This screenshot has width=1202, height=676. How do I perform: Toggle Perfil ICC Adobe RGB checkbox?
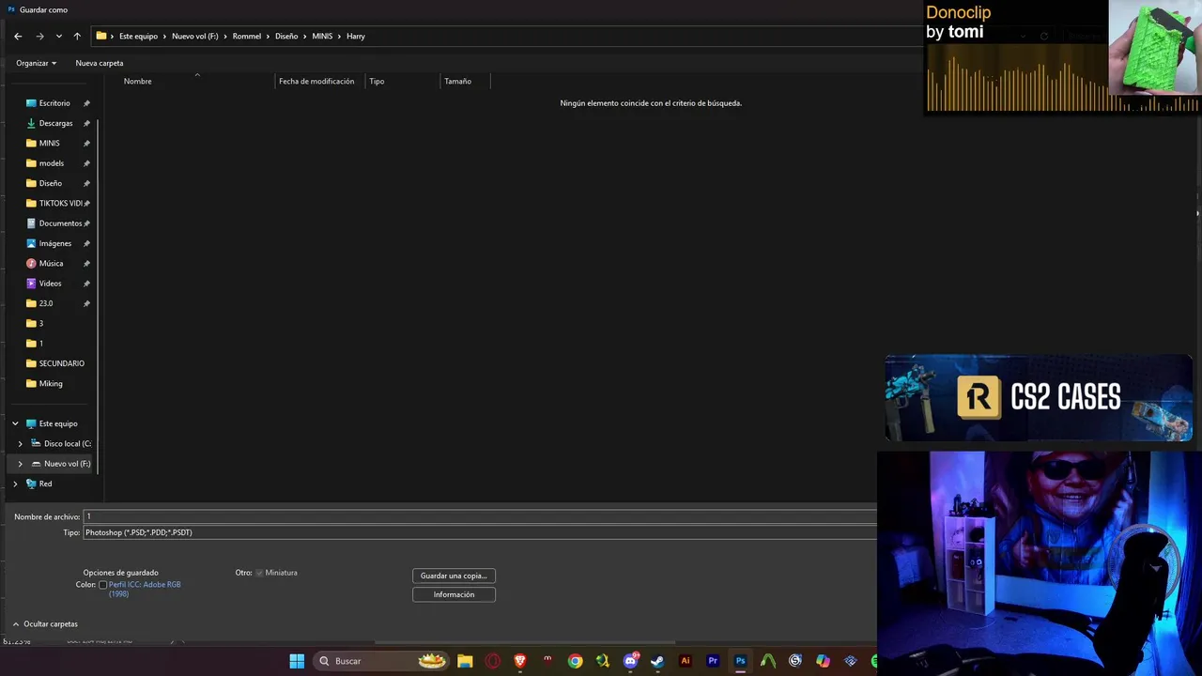tap(103, 585)
